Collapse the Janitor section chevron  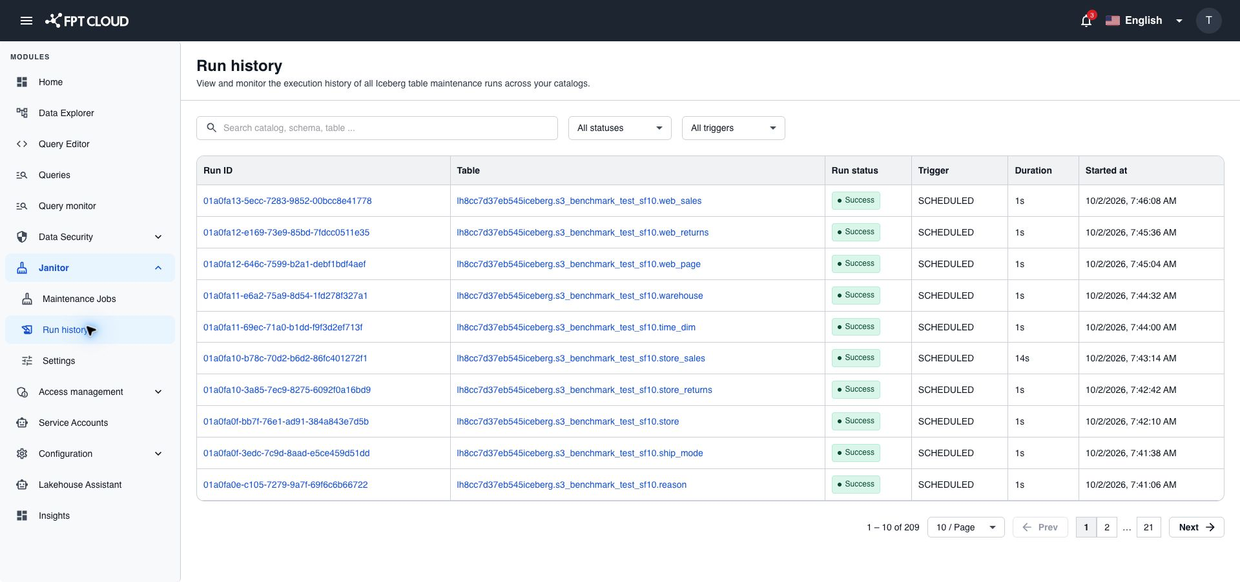pos(158,268)
